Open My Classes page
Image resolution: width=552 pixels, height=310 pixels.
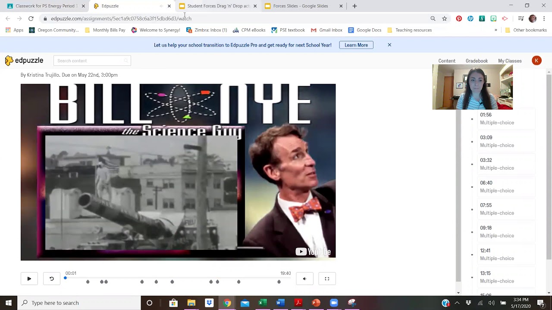pos(510,61)
